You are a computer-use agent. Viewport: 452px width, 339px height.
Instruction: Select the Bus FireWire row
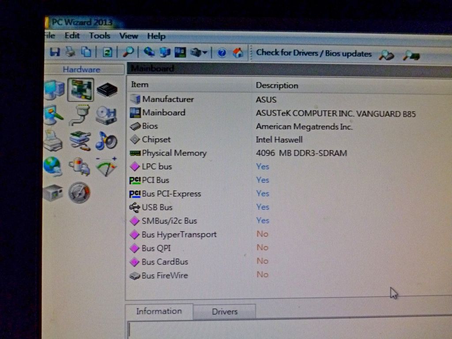(x=290, y=275)
